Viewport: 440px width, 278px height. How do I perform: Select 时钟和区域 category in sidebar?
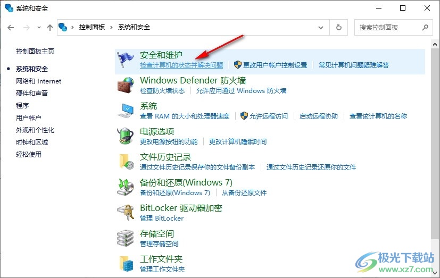32,142
